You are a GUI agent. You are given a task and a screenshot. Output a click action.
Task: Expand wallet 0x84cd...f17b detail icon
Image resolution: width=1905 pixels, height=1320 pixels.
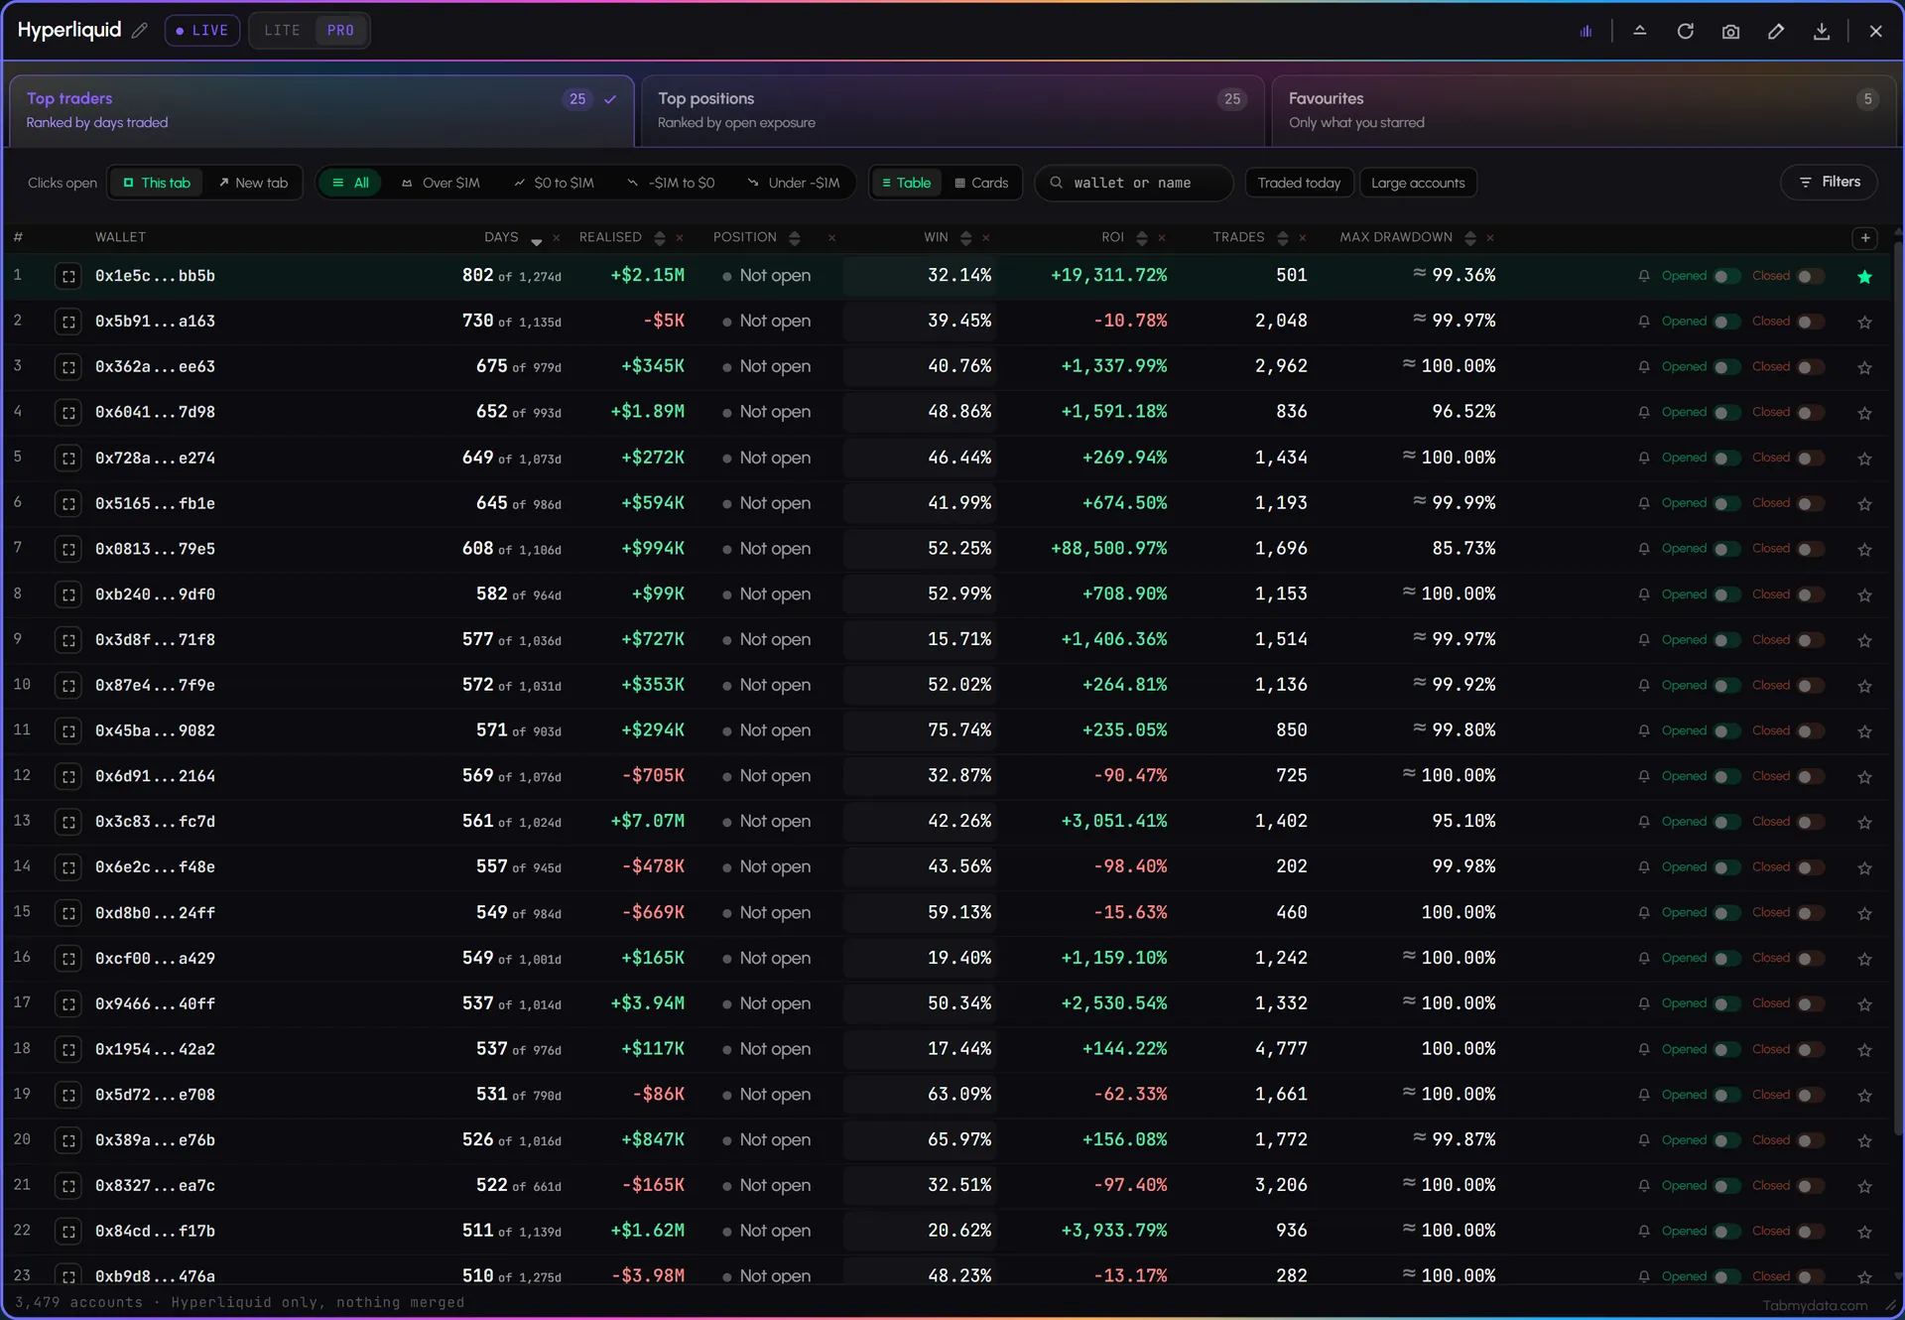click(x=68, y=1232)
